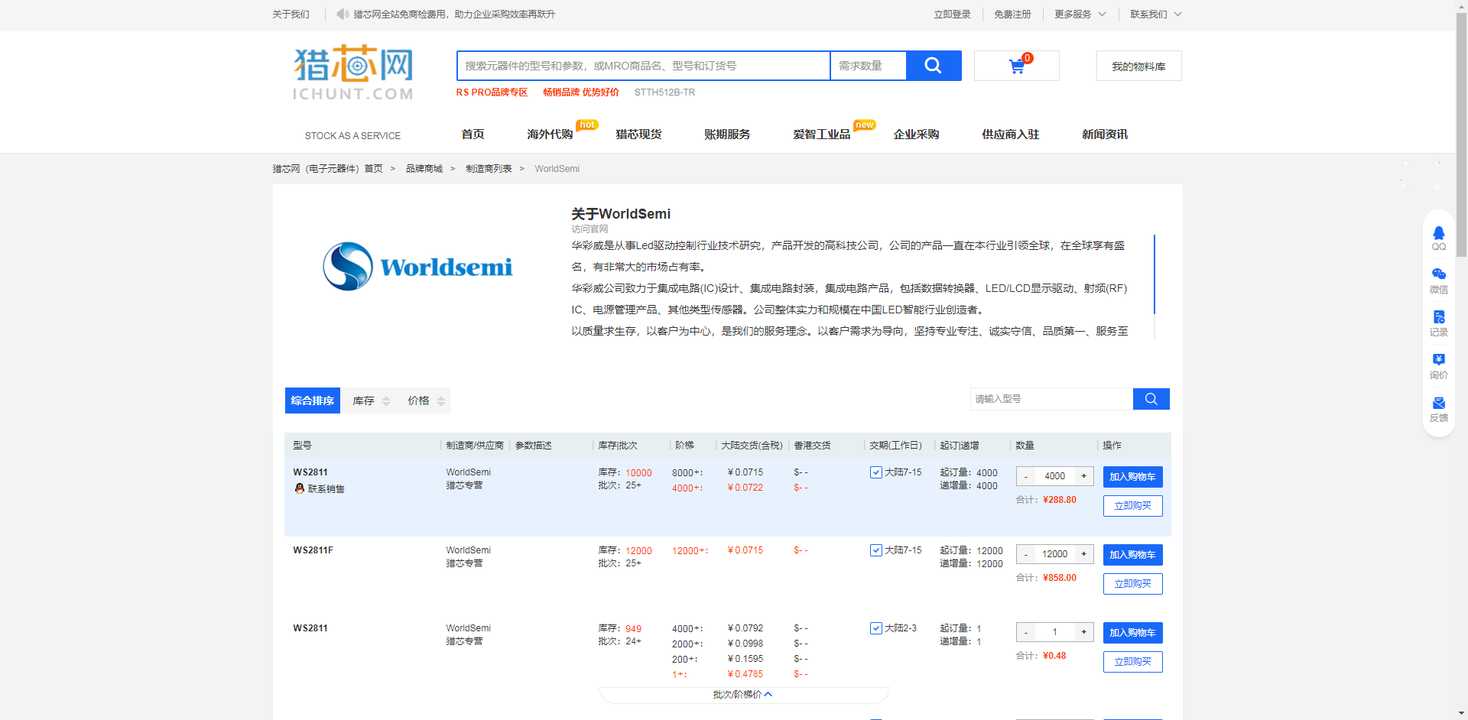Add first WS2811 row to cart

1132,477
